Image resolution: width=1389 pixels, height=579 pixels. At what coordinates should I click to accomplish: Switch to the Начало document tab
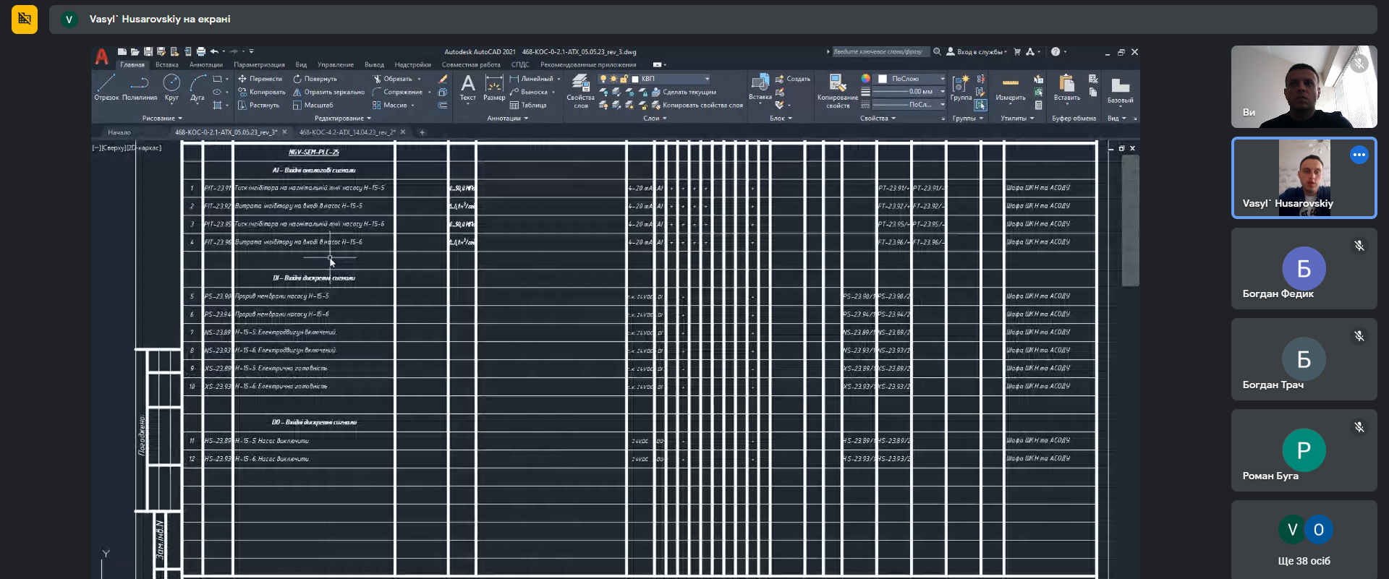[119, 132]
